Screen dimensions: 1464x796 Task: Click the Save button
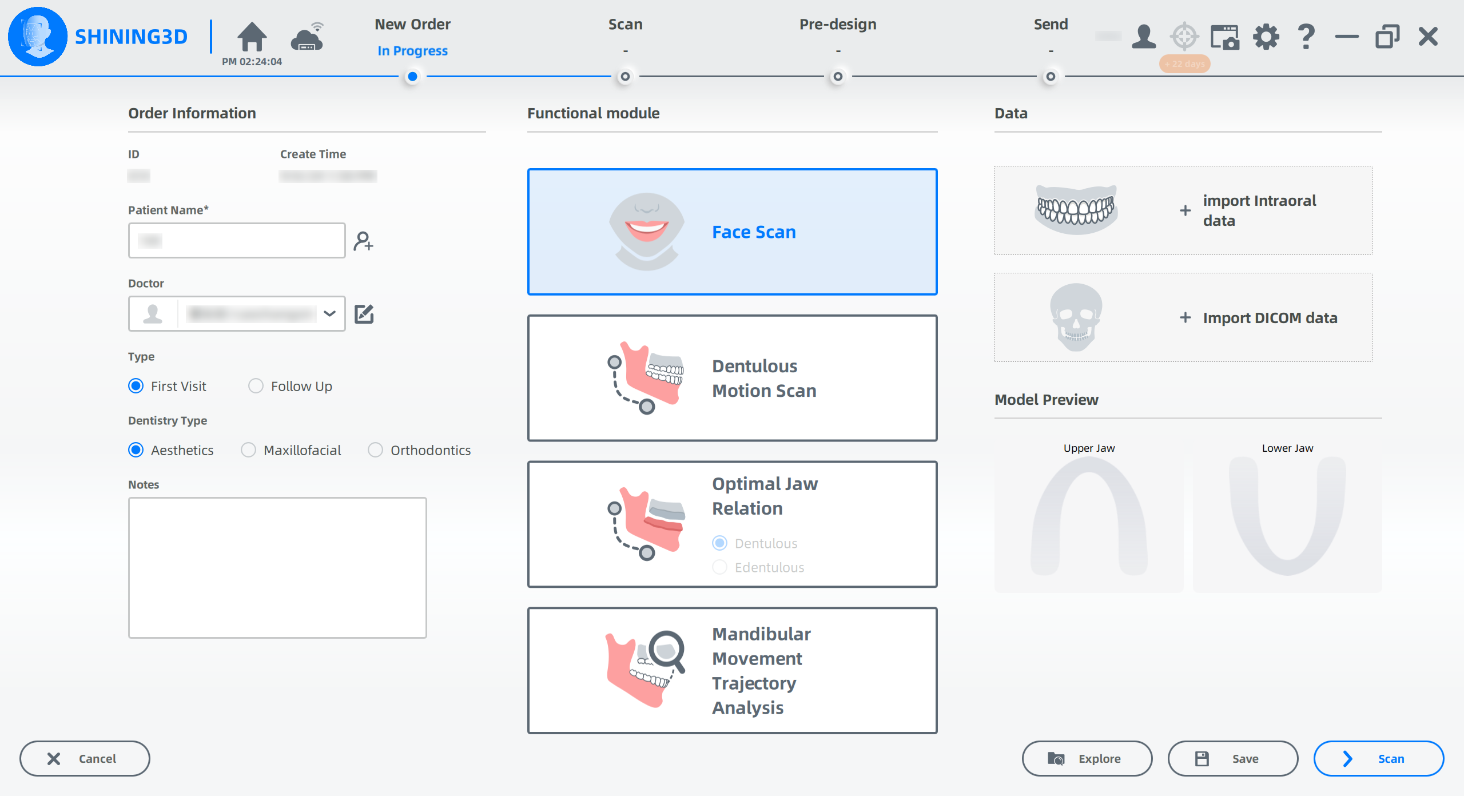[1232, 758]
